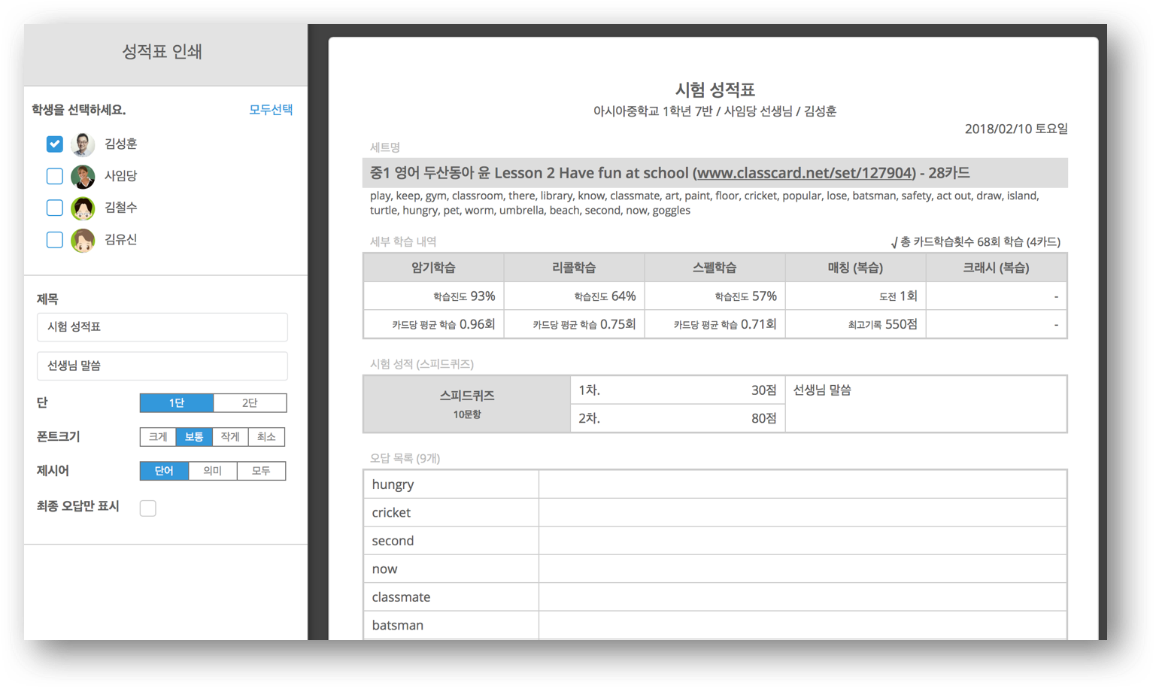1156x689 pixels.
Task: Click the 학습진도 64% cell
Action: [x=574, y=296]
